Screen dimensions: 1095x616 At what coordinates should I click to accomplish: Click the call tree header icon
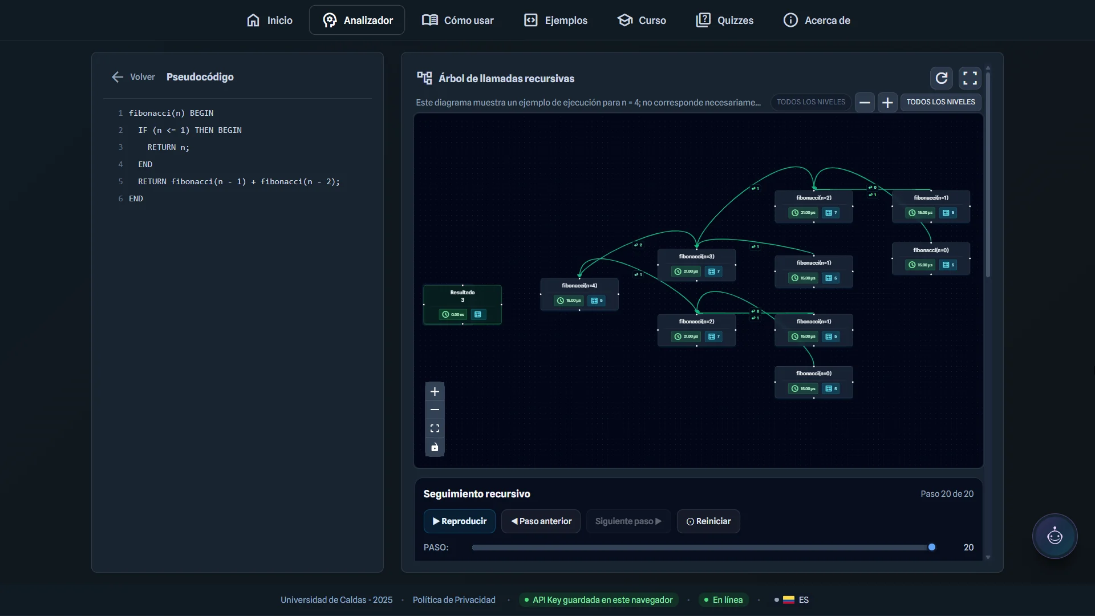(x=424, y=78)
